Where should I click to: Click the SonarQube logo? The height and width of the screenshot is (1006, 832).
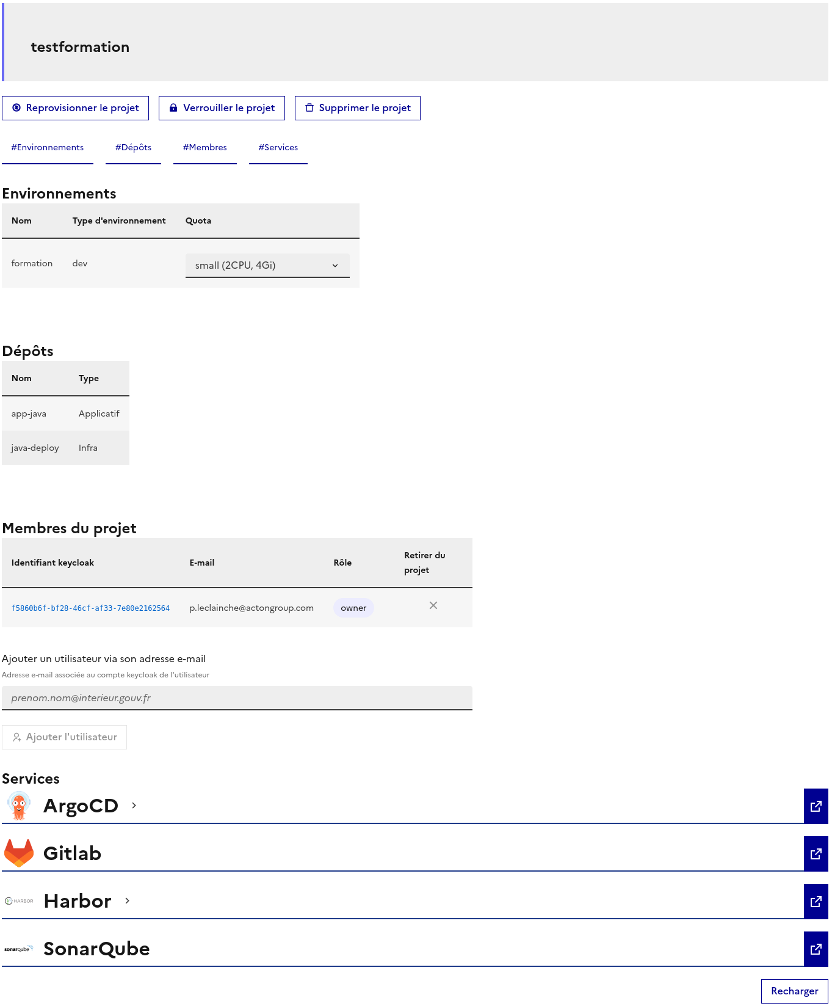[19, 949]
